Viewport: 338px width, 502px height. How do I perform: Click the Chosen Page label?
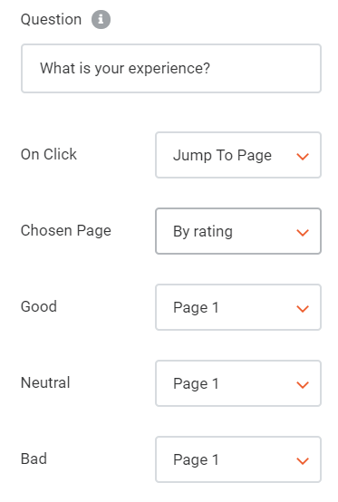[x=66, y=231]
